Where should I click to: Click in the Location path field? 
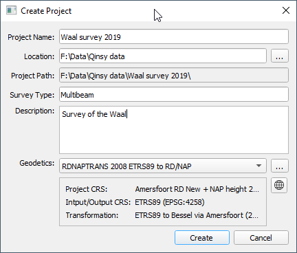163,56
